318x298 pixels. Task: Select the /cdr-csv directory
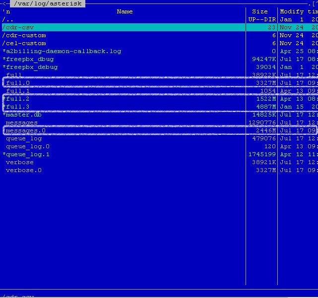click(x=18, y=27)
